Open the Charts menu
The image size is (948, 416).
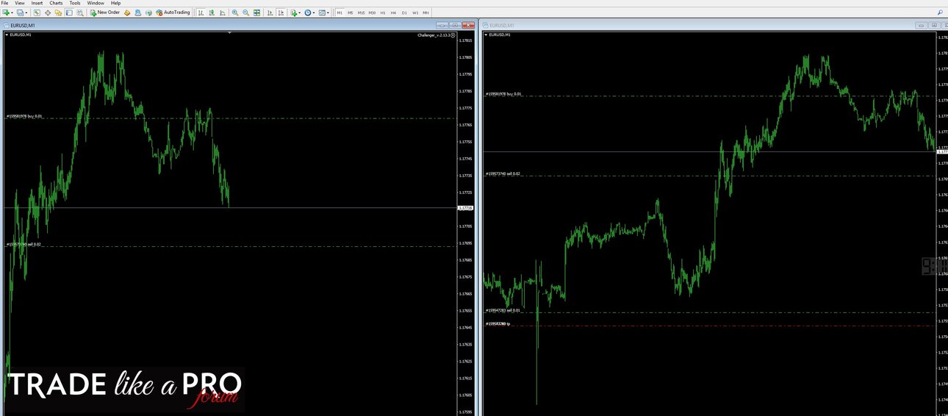pyautogui.click(x=56, y=3)
